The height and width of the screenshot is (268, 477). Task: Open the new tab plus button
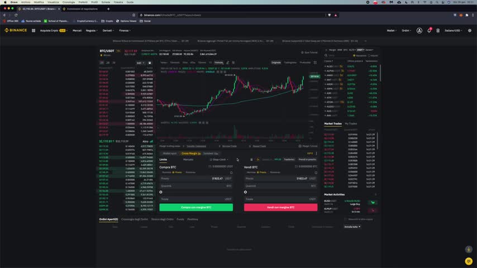pos(108,9)
